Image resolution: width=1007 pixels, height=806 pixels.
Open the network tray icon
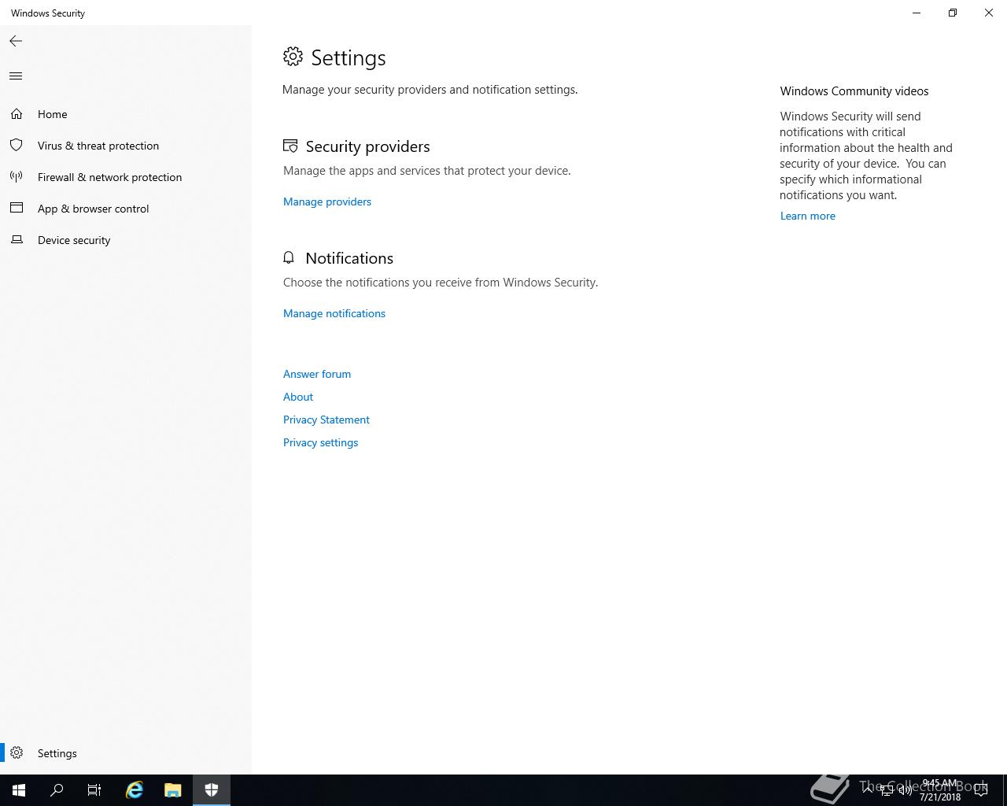[887, 790]
